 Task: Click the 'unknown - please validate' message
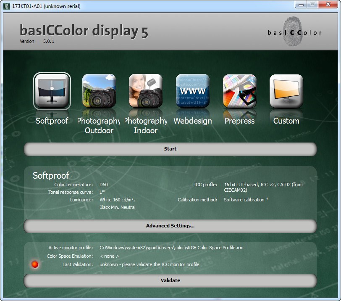(150, 264)
